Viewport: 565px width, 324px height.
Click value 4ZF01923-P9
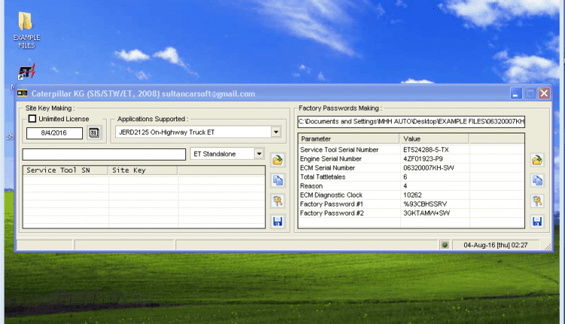point(423,159)
